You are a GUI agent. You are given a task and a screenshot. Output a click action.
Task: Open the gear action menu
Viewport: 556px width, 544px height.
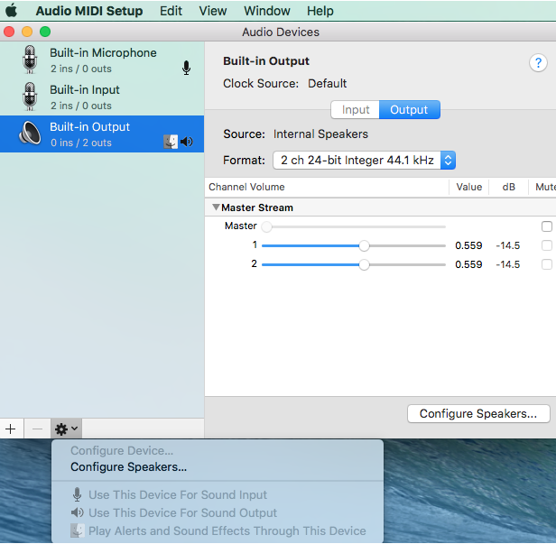pos(66,429)
